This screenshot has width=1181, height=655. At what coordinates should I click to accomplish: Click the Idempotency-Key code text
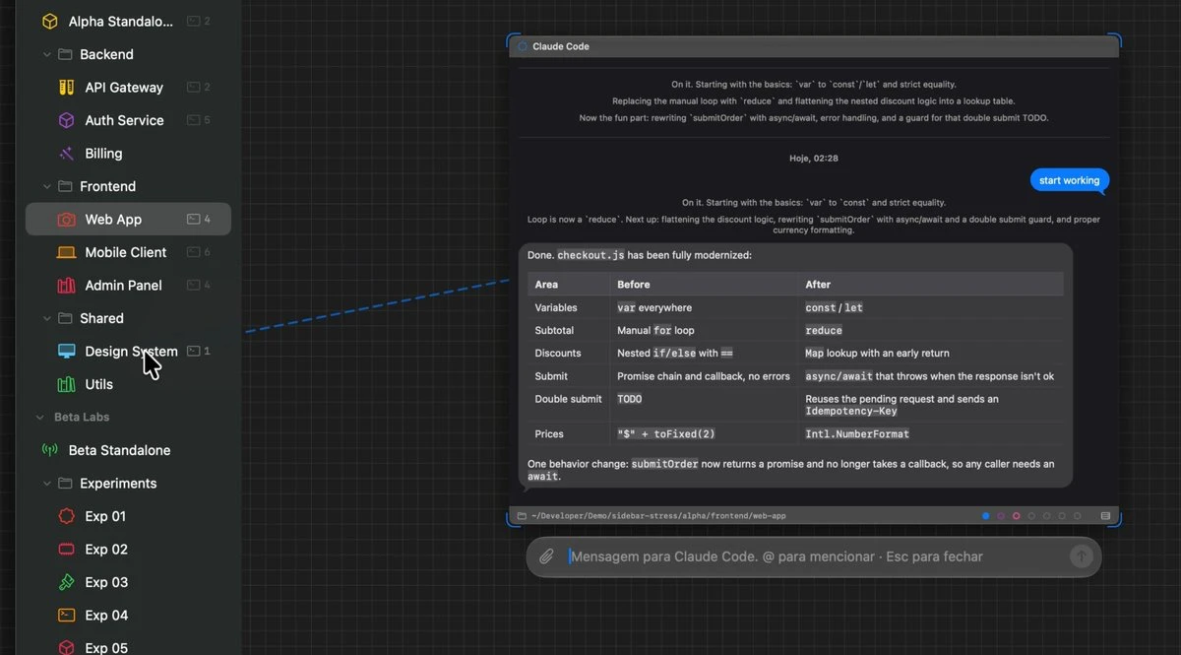pos(851,411)
